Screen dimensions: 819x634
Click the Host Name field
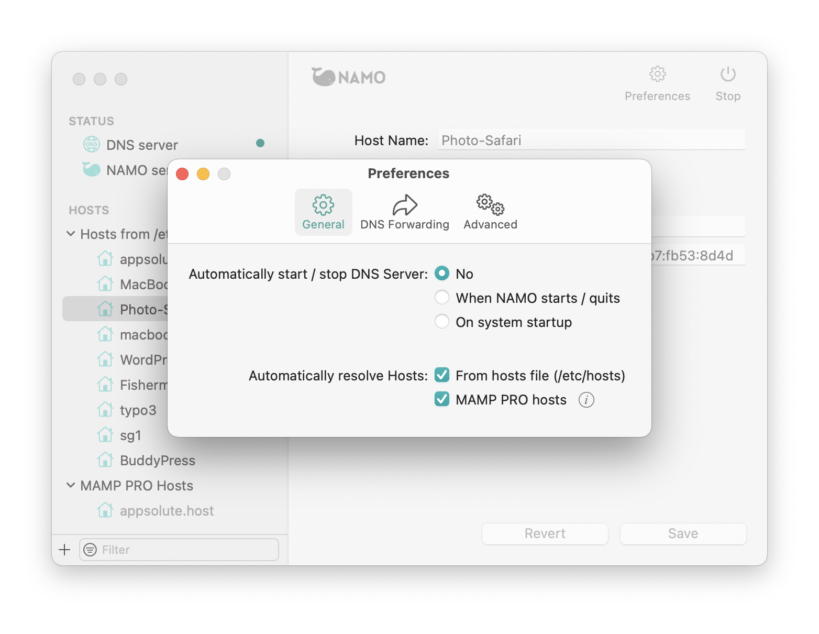tap(592, 140)
